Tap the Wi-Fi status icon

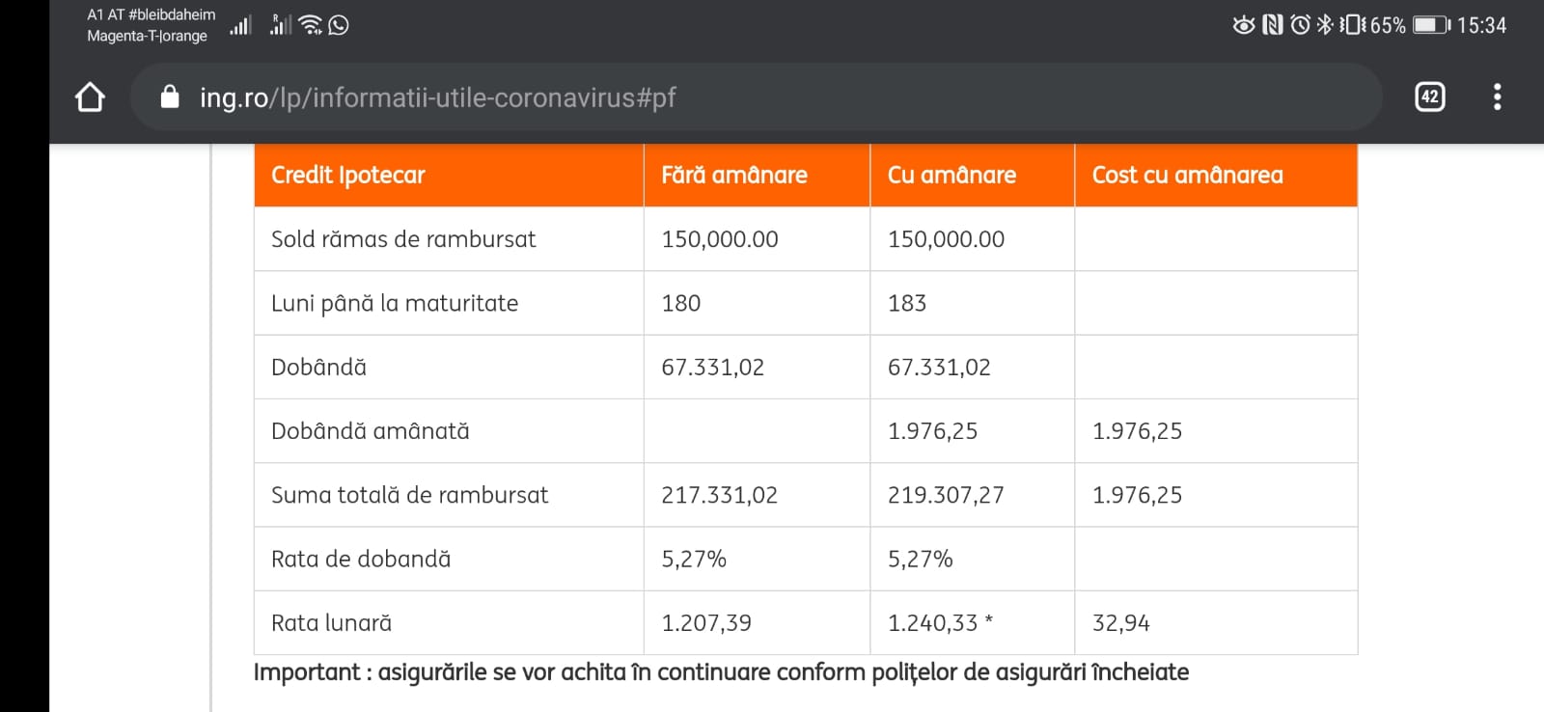(x=310, y=25)
